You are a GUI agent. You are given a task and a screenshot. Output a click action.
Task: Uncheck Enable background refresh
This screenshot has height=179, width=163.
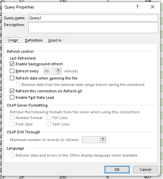click(x=12, y=64)
